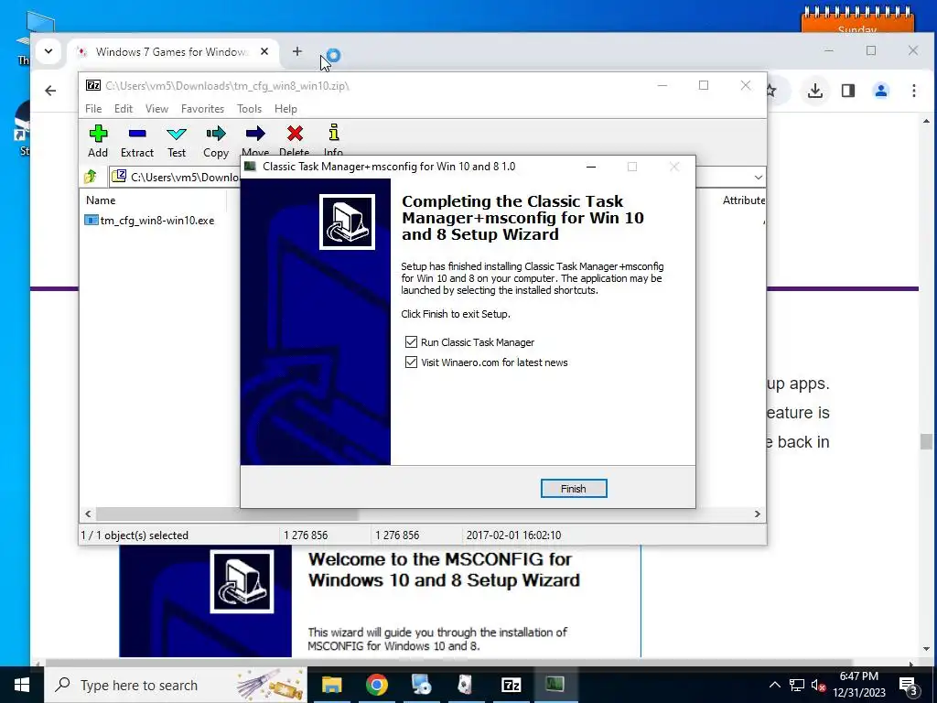937x703 pixels.
Task: Click status bar date 2017-02-01 16:02:10
Action: pyautogui.click(x=513, y=535)
